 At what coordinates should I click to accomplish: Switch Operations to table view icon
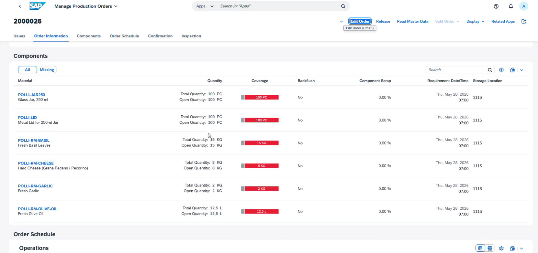click(480, 248)
